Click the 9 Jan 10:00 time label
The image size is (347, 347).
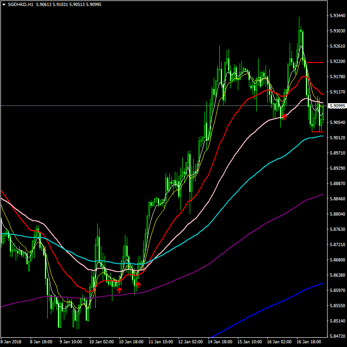coord(71,342)
